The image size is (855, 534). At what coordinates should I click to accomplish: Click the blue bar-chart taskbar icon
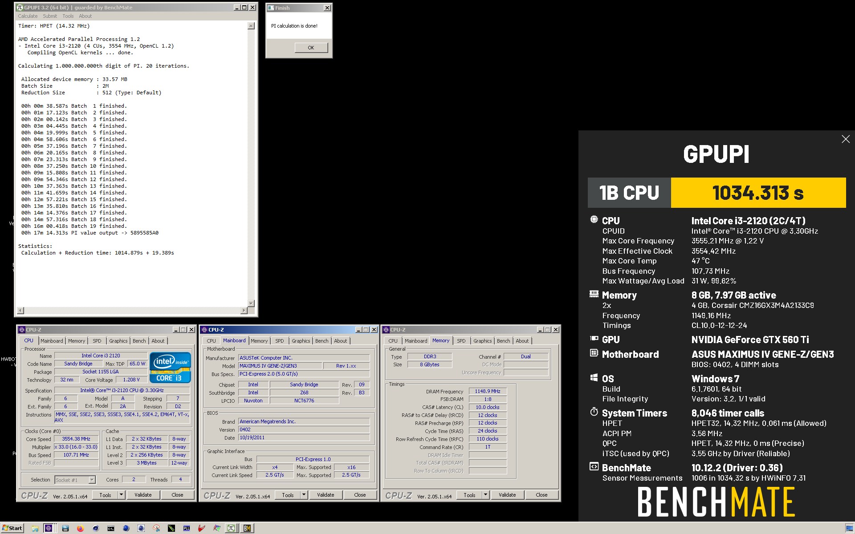[x=65, y=528]
